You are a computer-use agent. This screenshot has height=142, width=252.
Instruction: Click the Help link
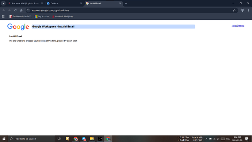coord(234,26)
